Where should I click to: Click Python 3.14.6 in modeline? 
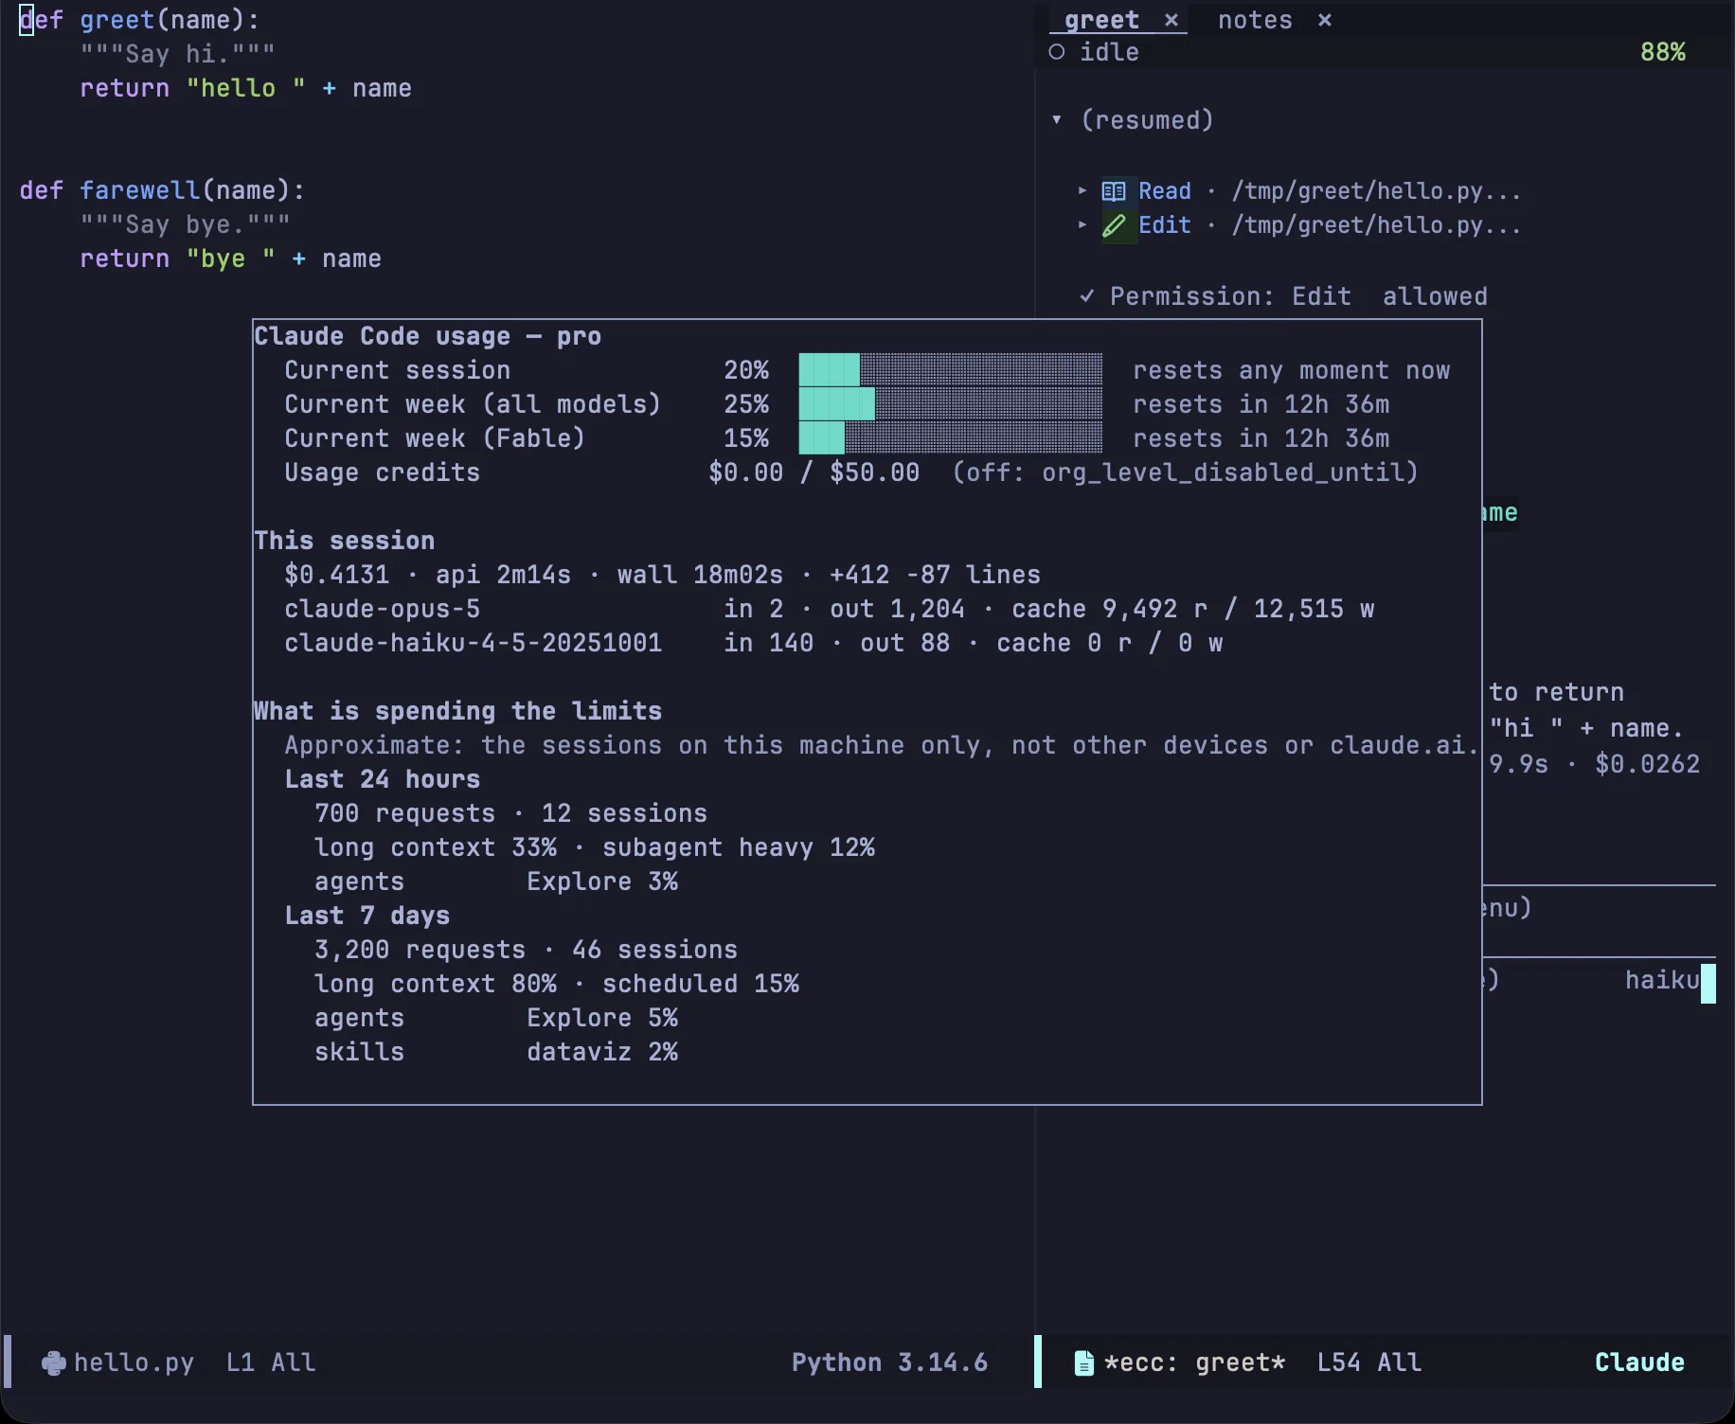tap(889, 1362)
